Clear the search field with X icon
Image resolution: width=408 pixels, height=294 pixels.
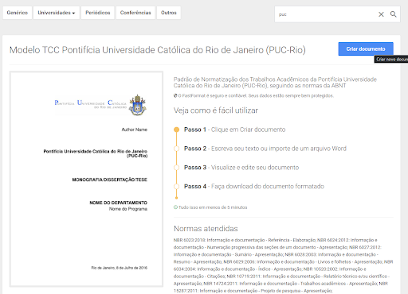[x=381, y=14]
